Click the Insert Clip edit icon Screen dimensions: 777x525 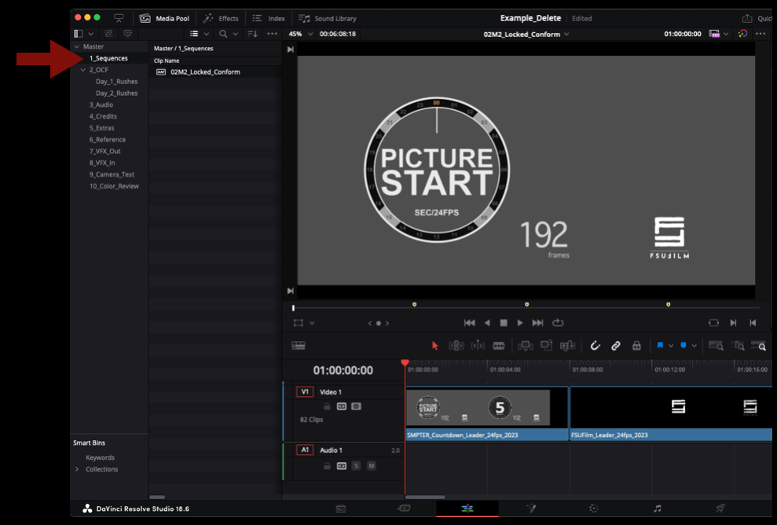click(x=526, y=346)
